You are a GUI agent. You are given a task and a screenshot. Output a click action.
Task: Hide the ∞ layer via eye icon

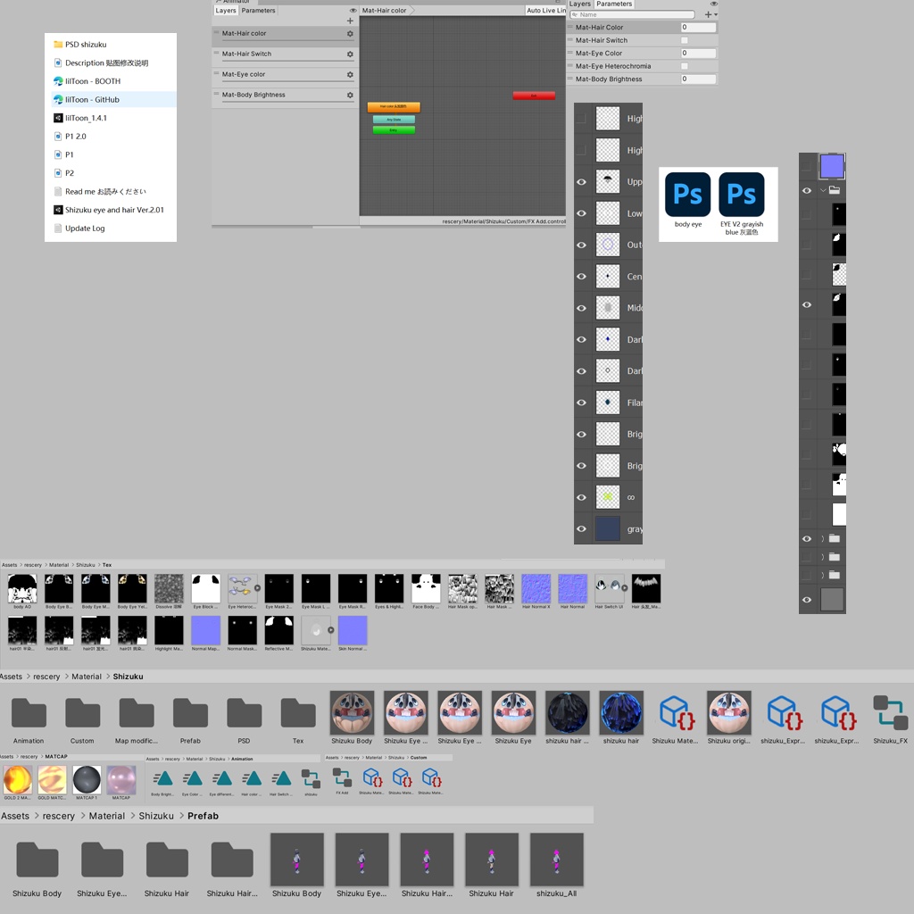pos(581,497)
